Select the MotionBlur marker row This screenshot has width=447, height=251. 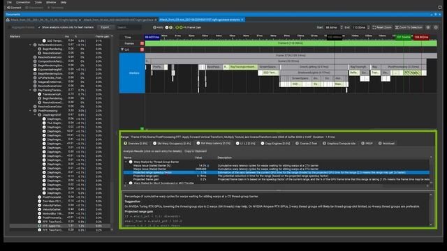[x=60, y=213]
